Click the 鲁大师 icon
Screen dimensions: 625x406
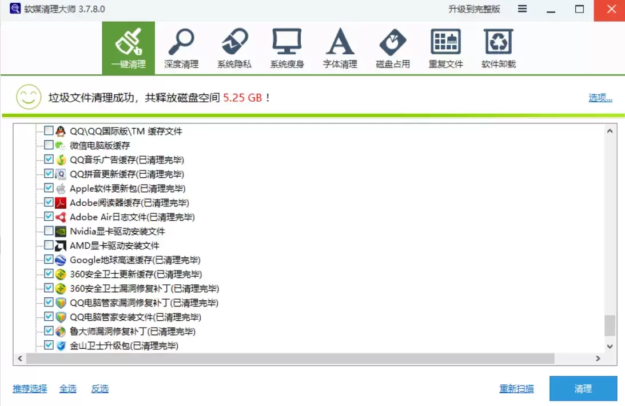(61, 332)
